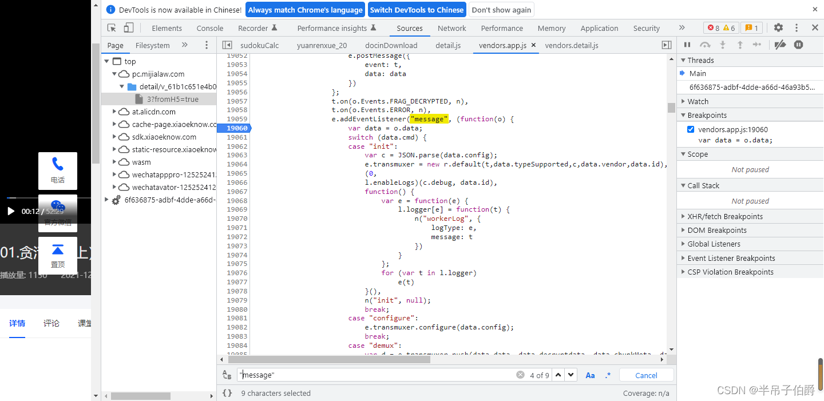Clear the search input text
The width and height of the screenshot is (824, 401).
click(x=520, y=375)
